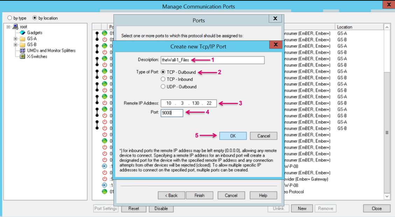Select UMDs and Monitor Splitters icon
395x217 pixels.
tap(22, 50)
